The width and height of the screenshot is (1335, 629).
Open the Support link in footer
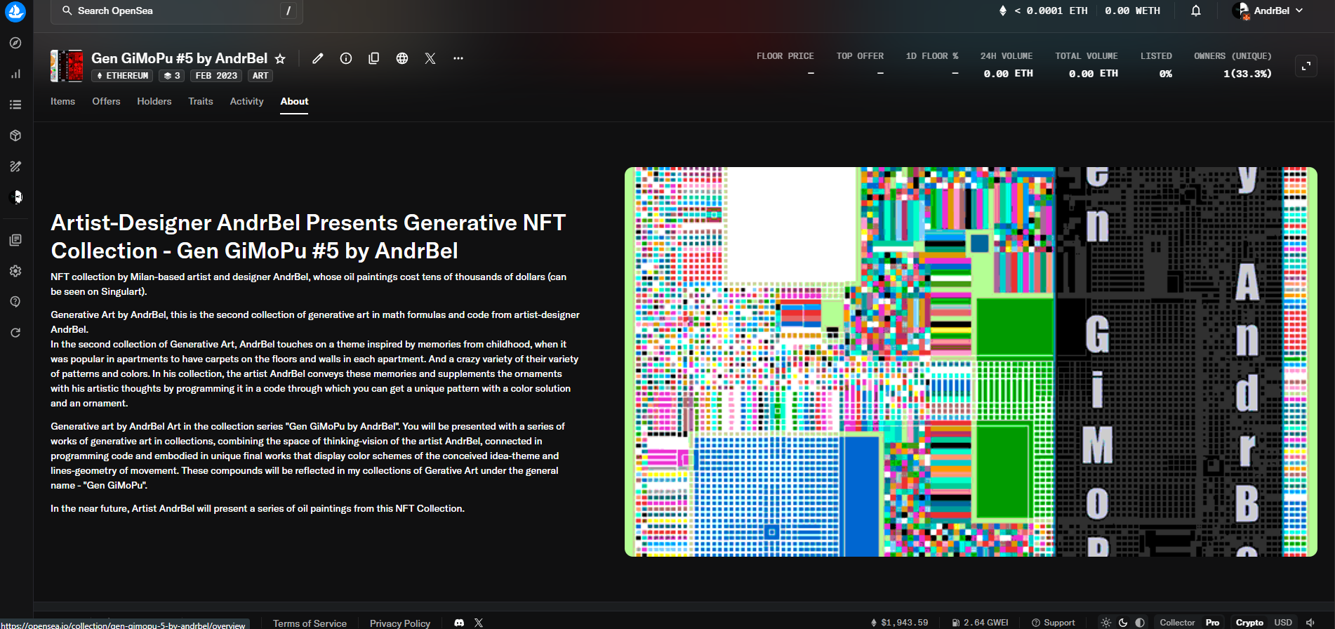[1053, 623]
